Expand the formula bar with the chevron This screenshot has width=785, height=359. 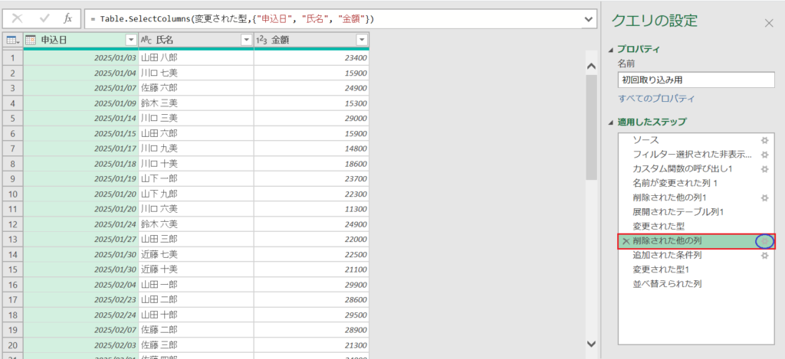click(x=589, y=19)
